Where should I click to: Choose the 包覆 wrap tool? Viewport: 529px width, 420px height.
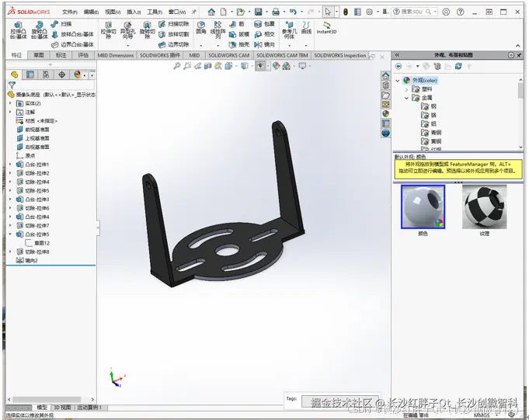pos(264,24)
